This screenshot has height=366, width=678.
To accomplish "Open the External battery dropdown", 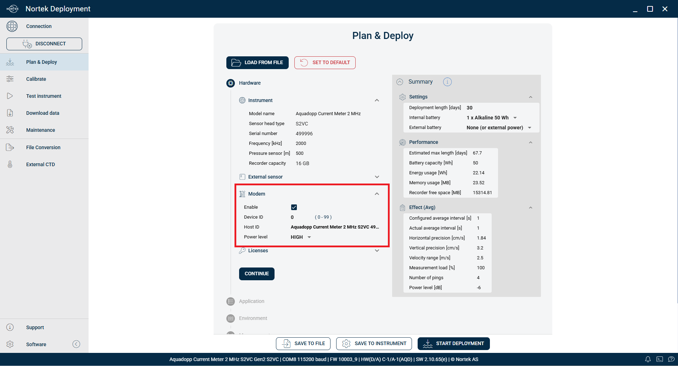I will pyautogui.click(x=499, y=128).
